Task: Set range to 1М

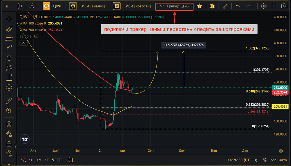Action: [39, 160]
